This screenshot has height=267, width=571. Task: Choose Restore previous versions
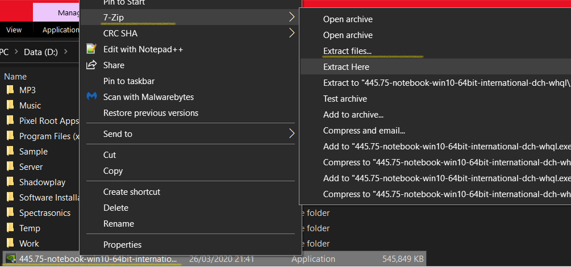(x=190, y=113)
